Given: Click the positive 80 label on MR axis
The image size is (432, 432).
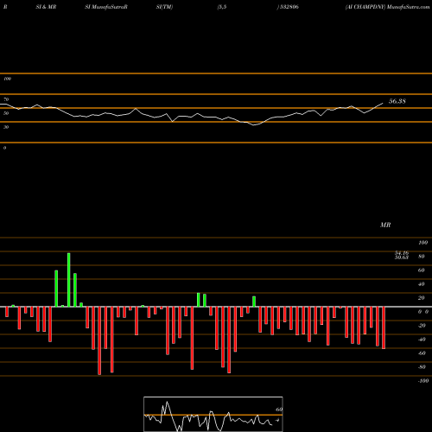Looking at the screenshot, I should coord(422,257).
